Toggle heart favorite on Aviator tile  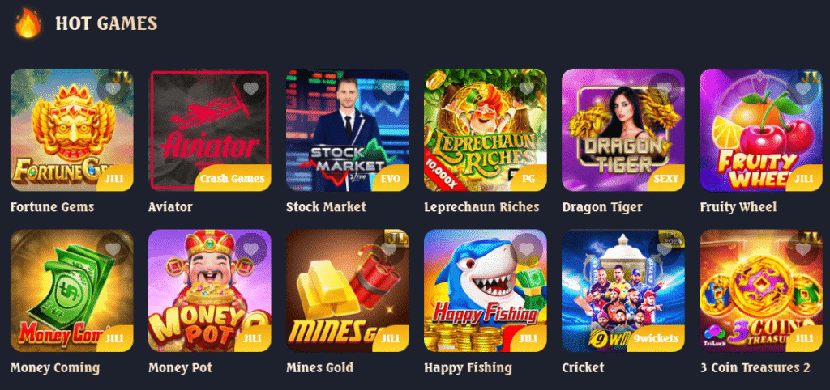[250, 89]
